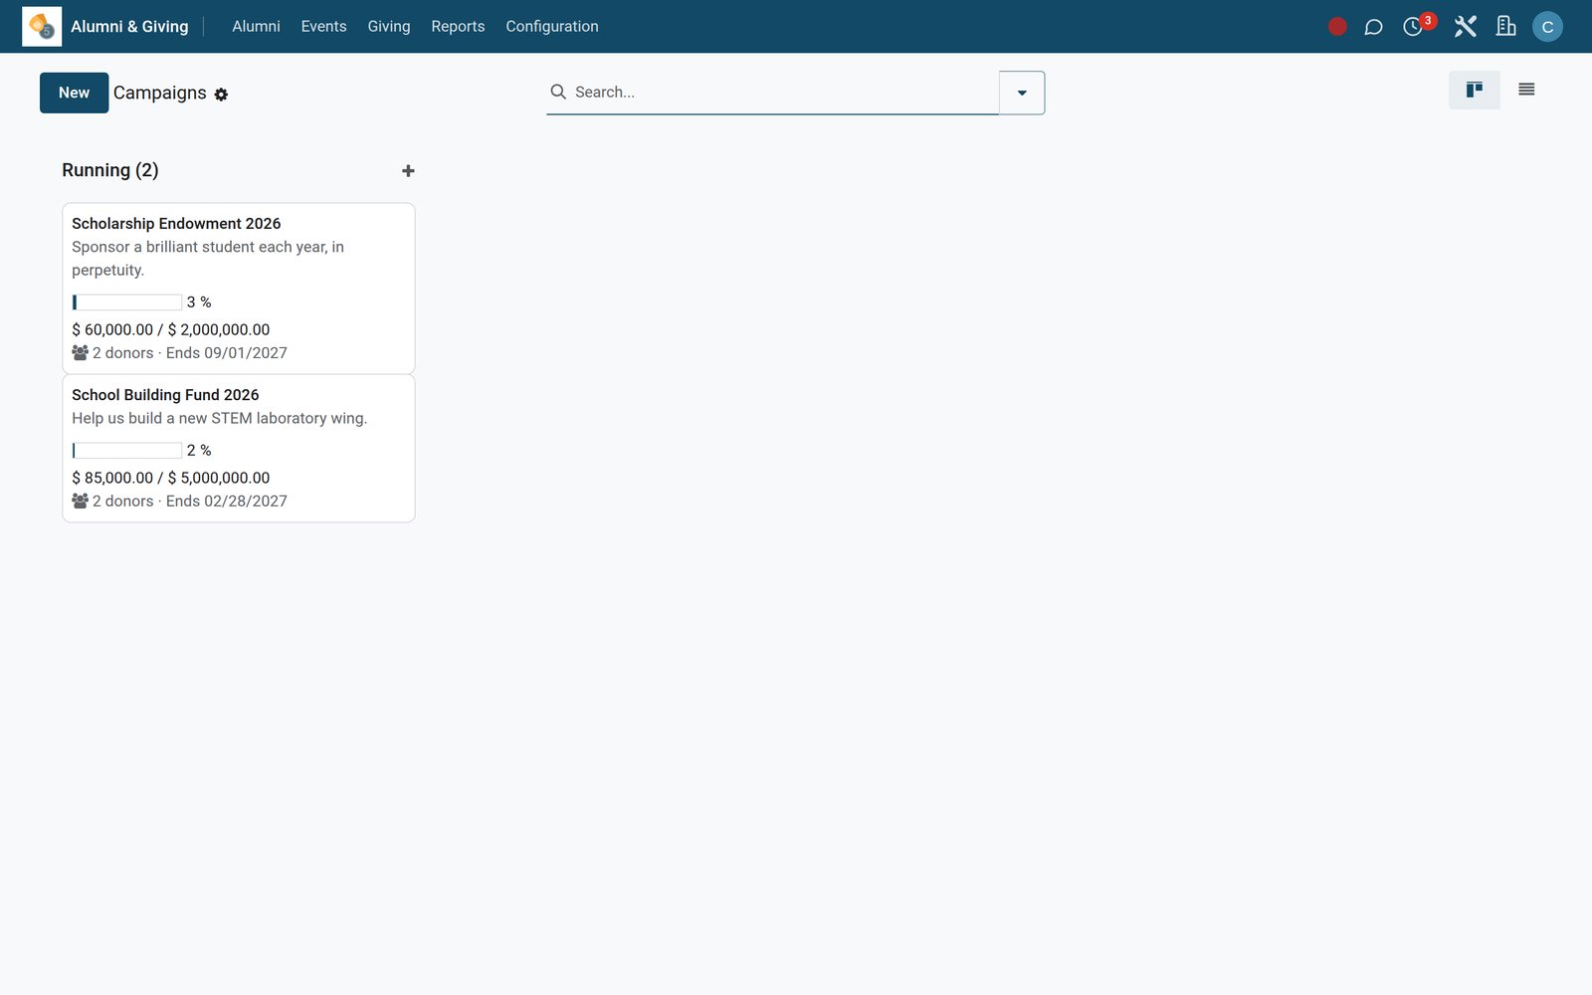This screenshot has height=995, width=1592.
Task: Open the Configuration menu
Action: (x=552, y=27)
